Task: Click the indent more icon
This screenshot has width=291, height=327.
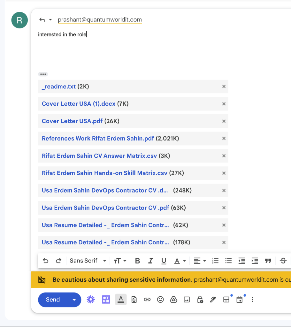Action: click(255, 261)
